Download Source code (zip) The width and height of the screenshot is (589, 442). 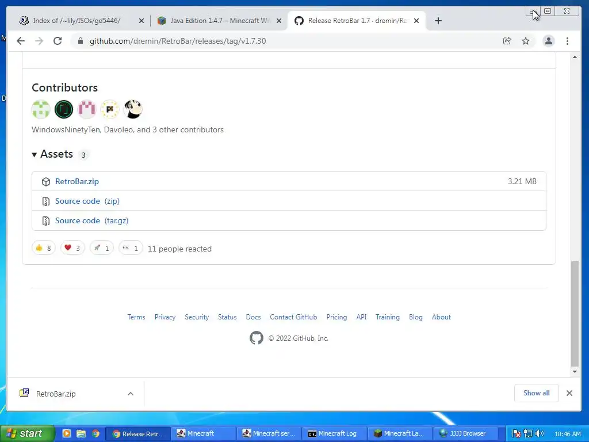pyautogui.click(x=87, y=201)
